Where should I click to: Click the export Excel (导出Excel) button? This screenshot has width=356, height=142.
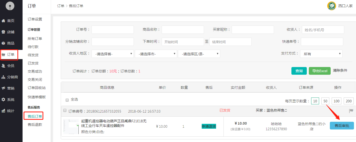(320, 71)
